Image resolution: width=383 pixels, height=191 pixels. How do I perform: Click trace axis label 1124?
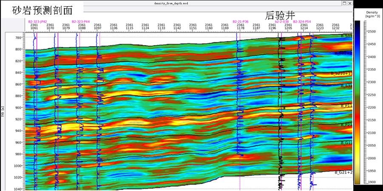(x=145, y=28)
